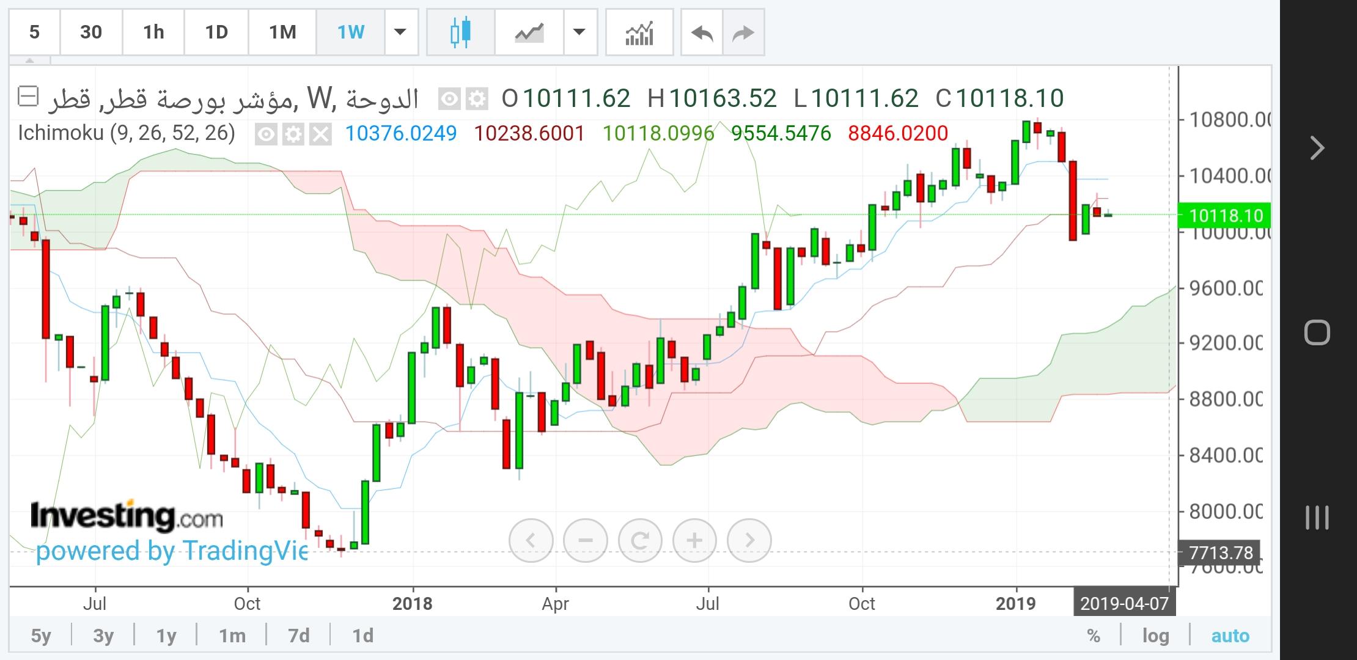Undo the last chart action
The height and width of the screenshot is (660, 1357).
(702, 32)
